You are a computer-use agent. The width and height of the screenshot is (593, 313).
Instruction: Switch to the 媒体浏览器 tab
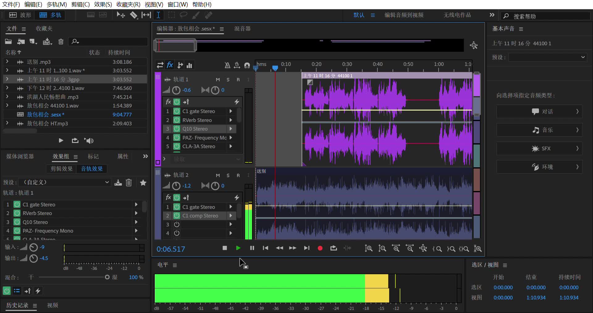click(x=20, y=156)
